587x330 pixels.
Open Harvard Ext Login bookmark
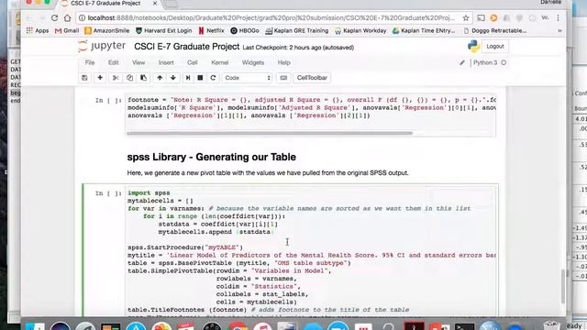point(163,30)
